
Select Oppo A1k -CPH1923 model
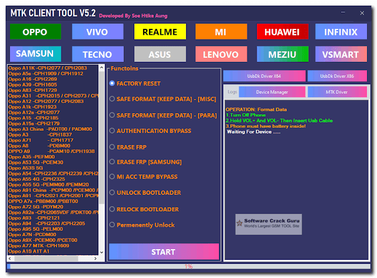[32, 107]
